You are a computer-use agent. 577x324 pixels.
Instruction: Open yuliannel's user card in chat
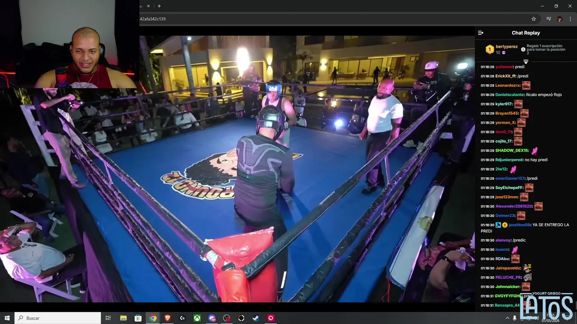tap(504, 67)
